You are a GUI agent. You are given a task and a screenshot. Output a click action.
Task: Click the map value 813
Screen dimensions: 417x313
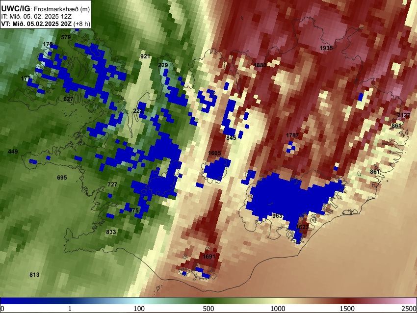[x=34, y=275]
